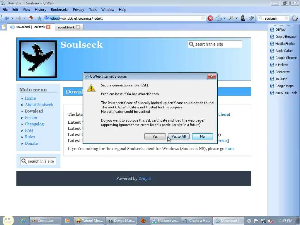Click Yes in SSL error dialog
Screen dimensions: 300x225
click(x=155, y=137)
